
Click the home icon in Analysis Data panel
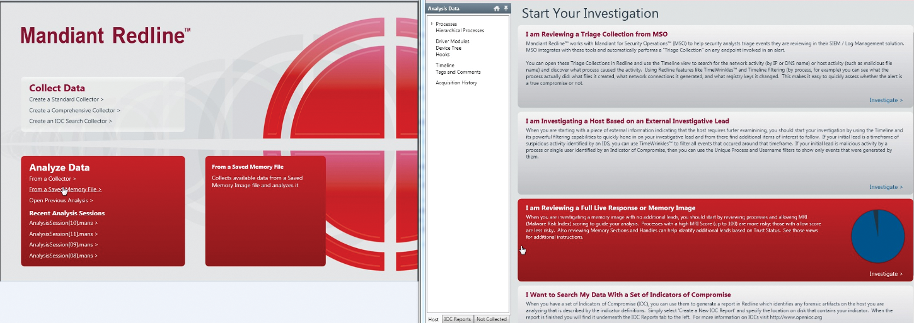(497, 9)
